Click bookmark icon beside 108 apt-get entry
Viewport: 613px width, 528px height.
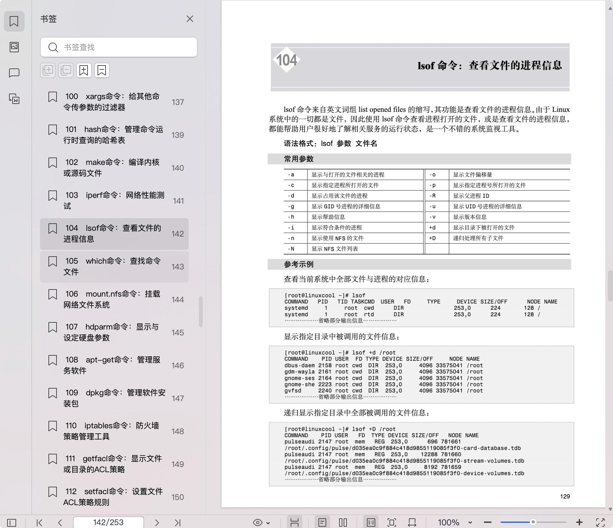click(53, 360)
